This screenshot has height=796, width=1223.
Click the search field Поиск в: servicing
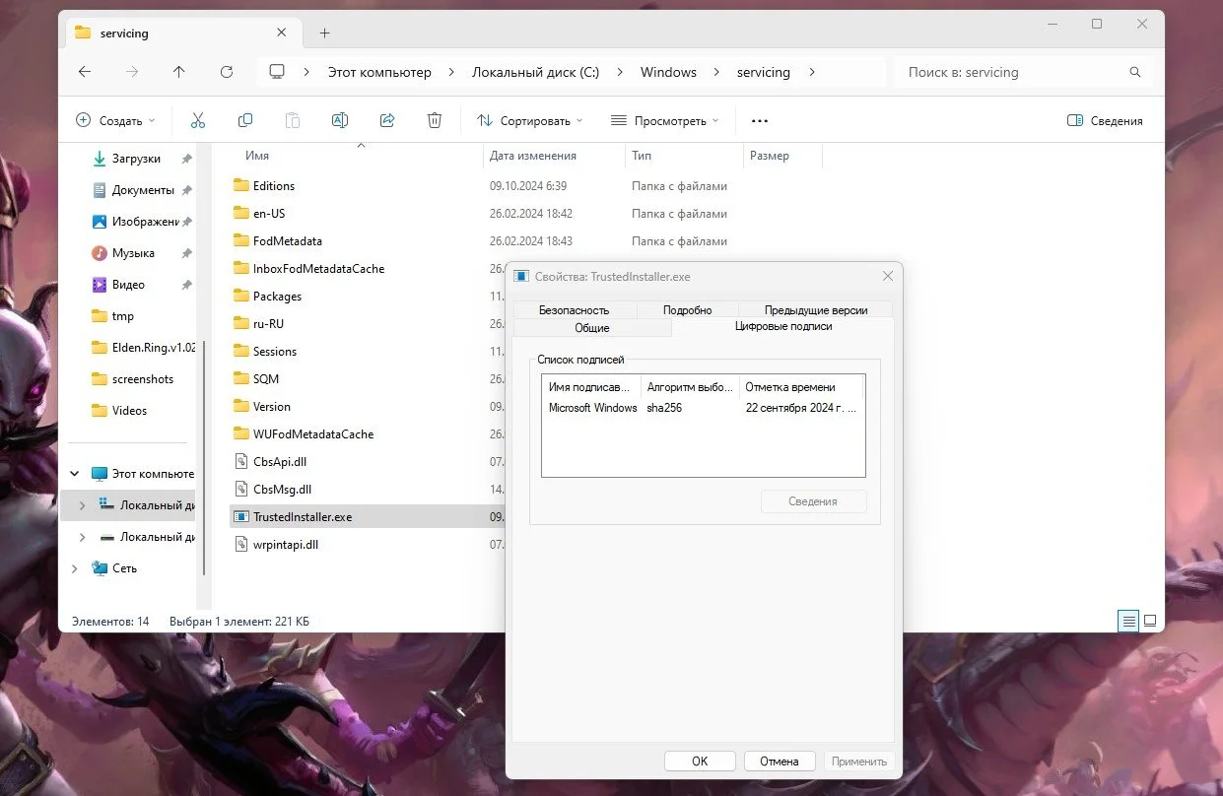[1024, 72]
